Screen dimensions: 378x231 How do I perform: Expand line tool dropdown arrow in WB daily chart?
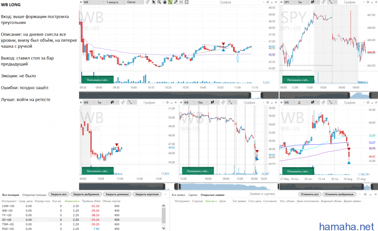click(335, 102)
